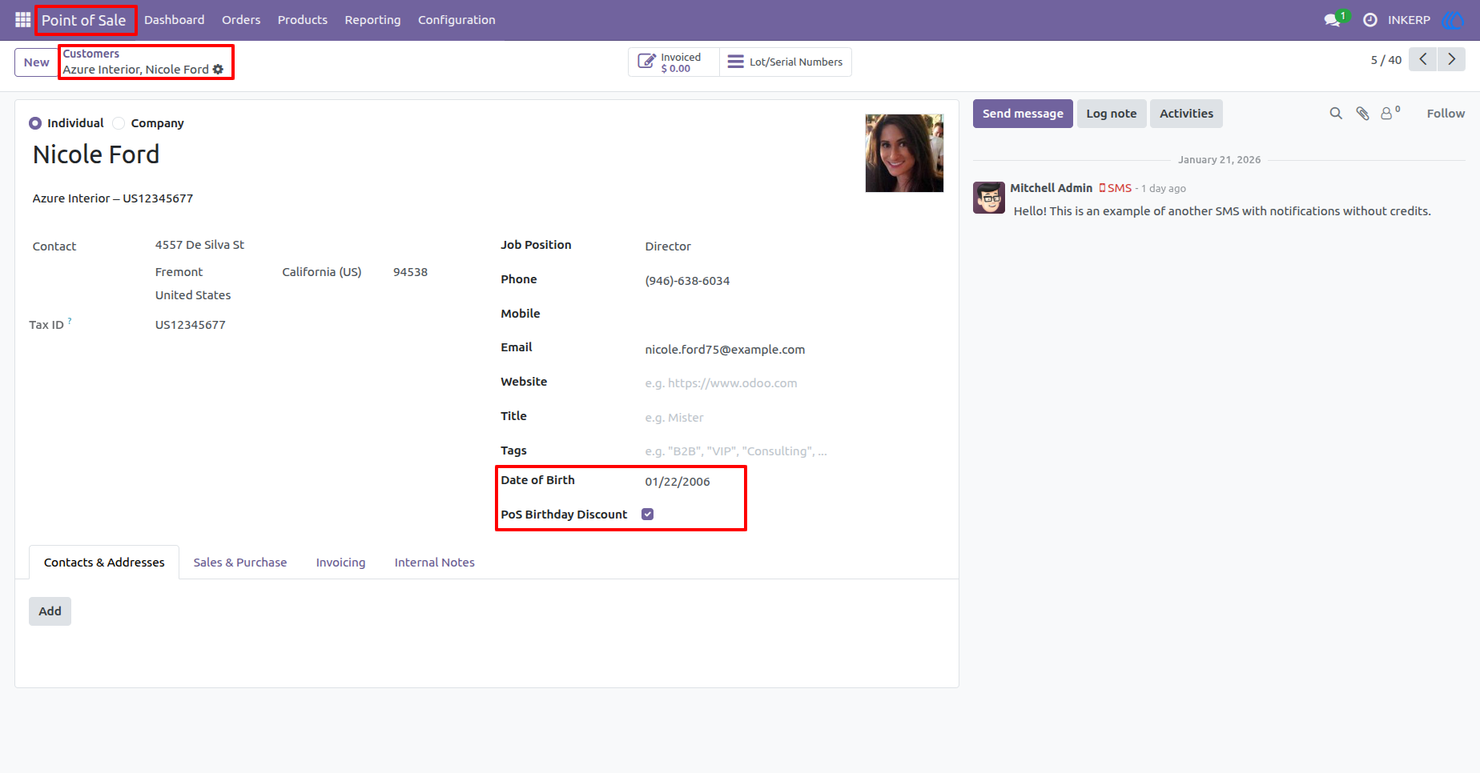Show followers using the person icon

tap(1390, 113)
